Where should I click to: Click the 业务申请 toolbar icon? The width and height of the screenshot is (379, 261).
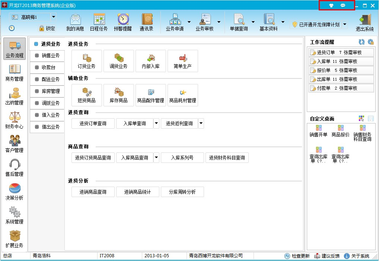[x=175, y=22]
